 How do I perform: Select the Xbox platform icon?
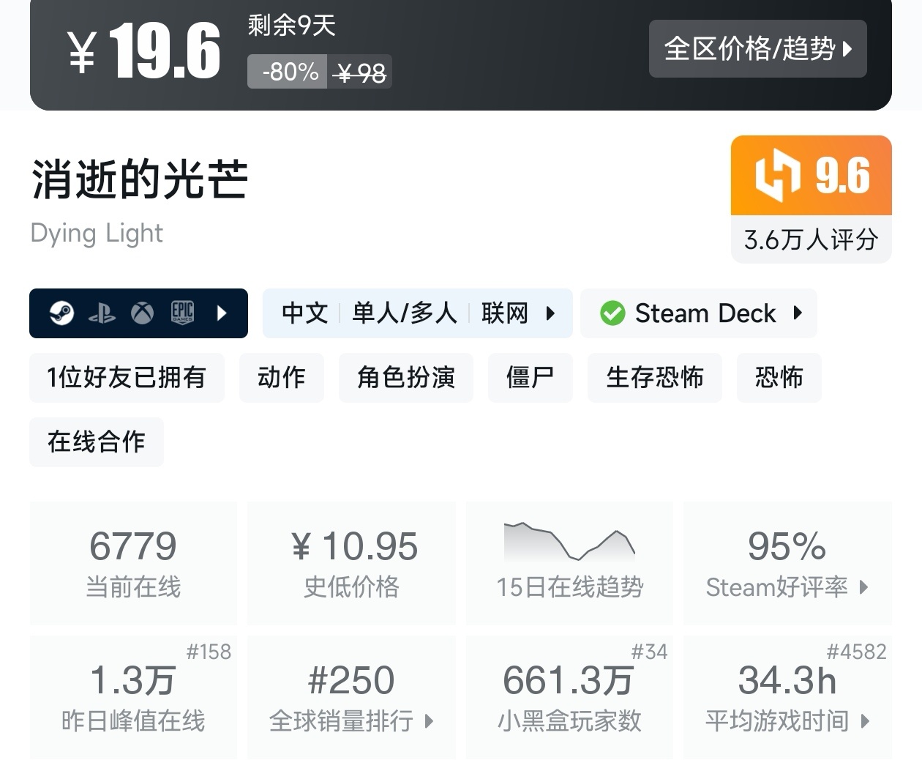pyautogui.click(x=142, y=313)
